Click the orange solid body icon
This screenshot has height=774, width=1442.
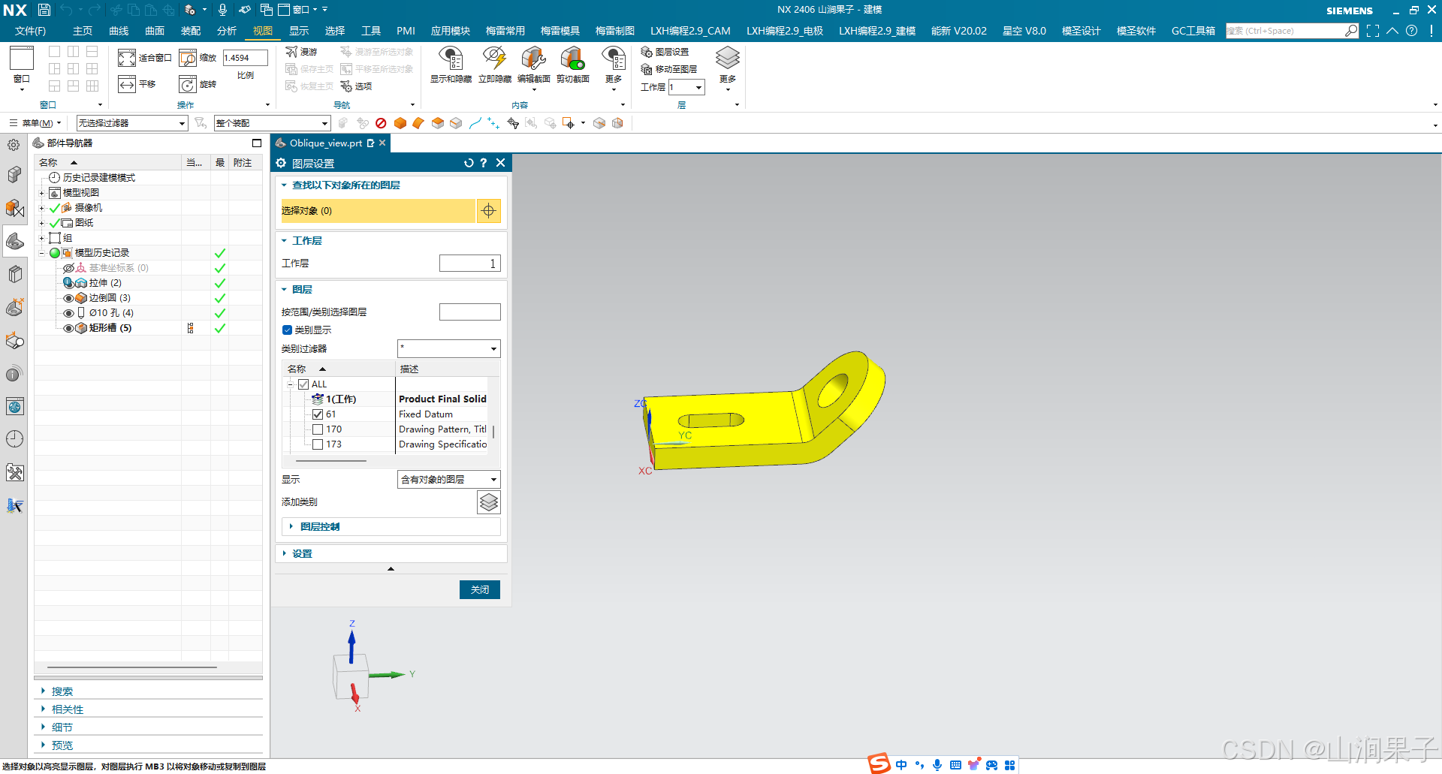[x=400, y=123]
